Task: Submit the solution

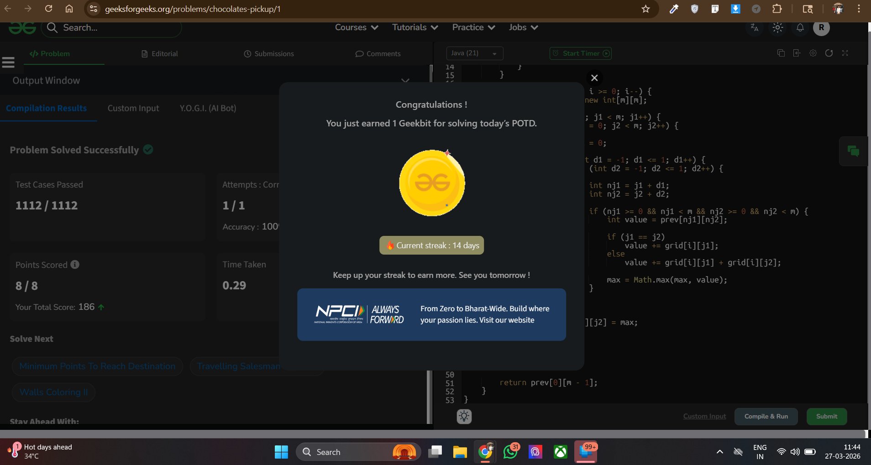Action: point(827,416)
